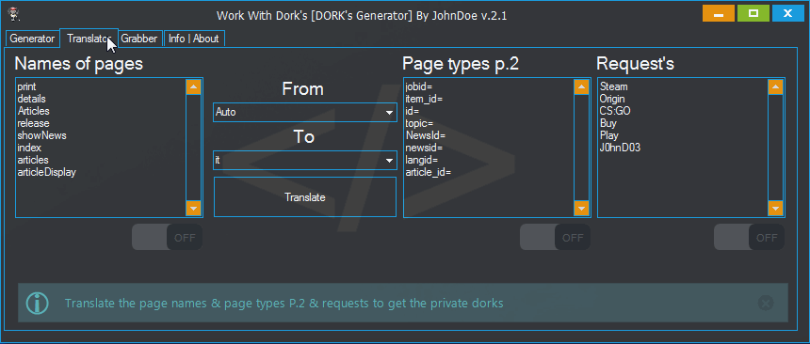Switch to the Generator tab

tap(32, 39)
